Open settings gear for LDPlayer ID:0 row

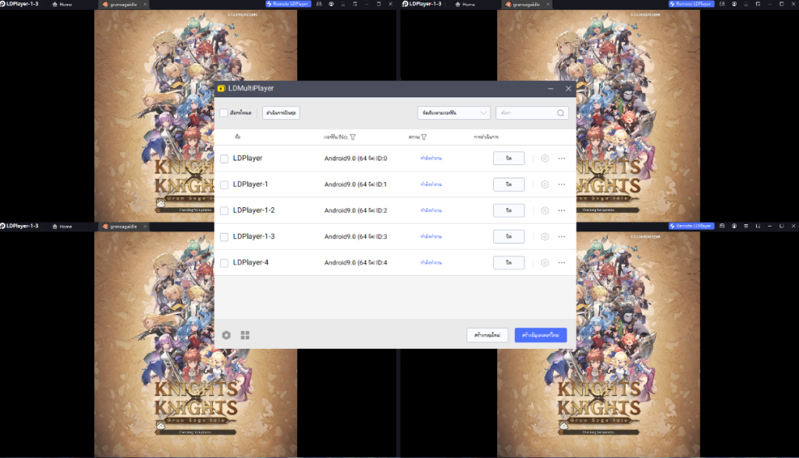[x=545, y=158]
